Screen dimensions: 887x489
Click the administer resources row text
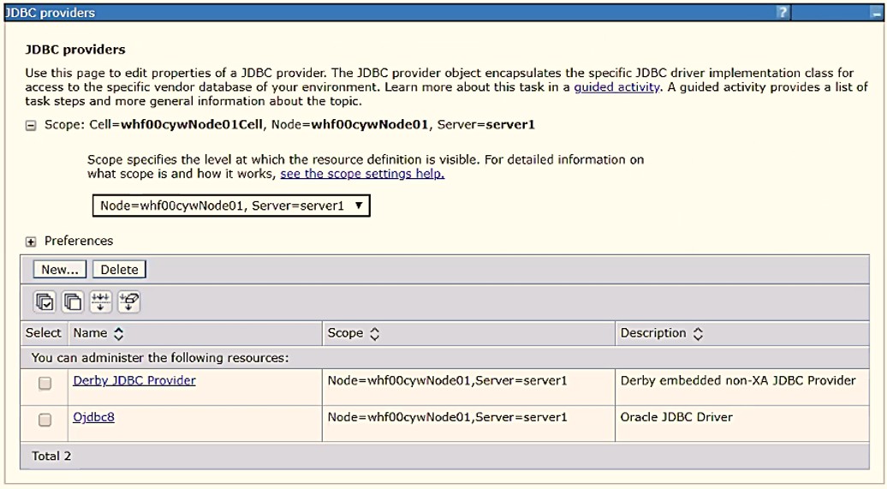[x=160, y=358]
